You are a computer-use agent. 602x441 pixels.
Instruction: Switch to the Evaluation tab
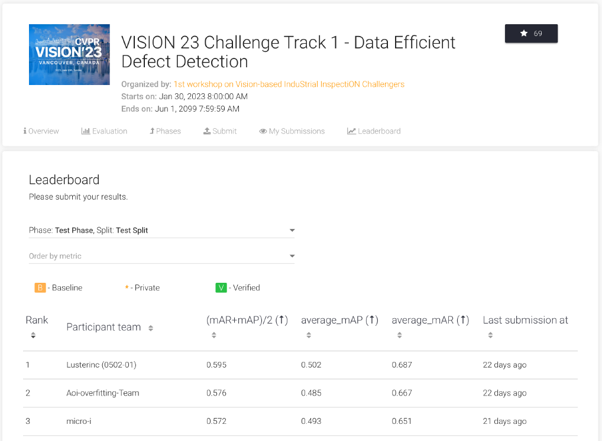(104, 131)
